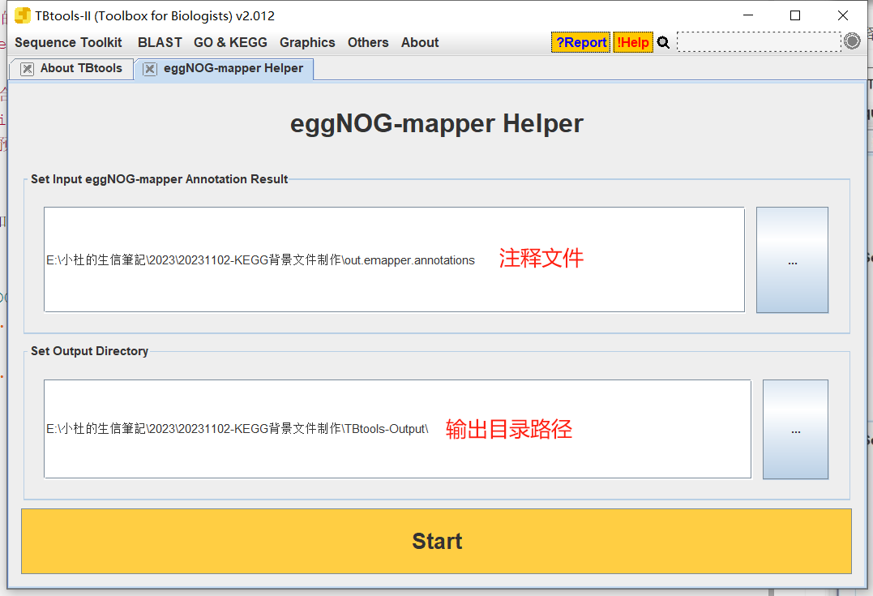The width and height of the screenshot is (873, 596).
Task: Browse for output directory
Action: pos(796,430)
